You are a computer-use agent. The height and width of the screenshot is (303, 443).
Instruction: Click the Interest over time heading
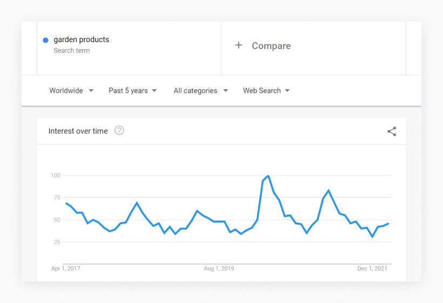tap(78, 131)
